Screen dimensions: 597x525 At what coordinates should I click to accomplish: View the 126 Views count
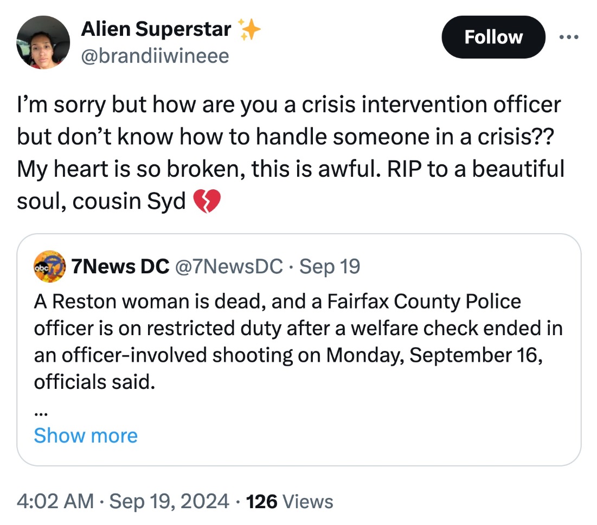pos(290,502)
